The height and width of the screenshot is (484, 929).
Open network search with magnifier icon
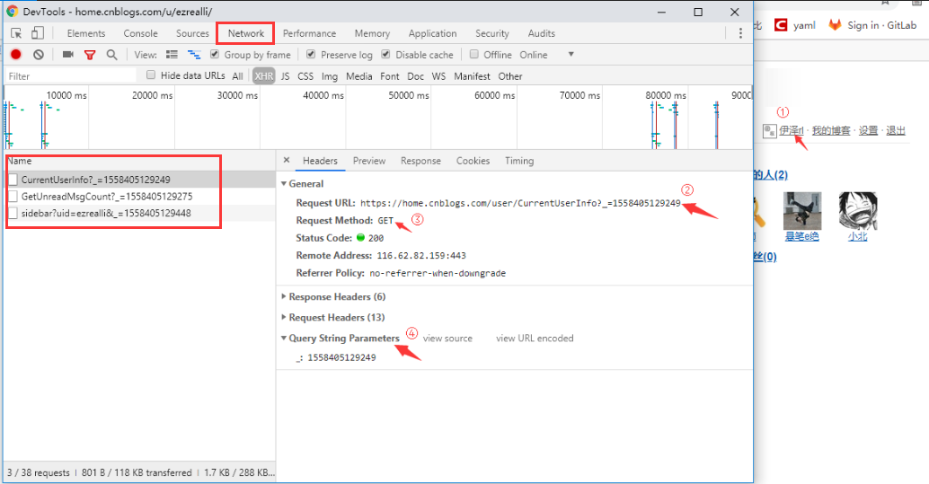[x=111, y=55]
